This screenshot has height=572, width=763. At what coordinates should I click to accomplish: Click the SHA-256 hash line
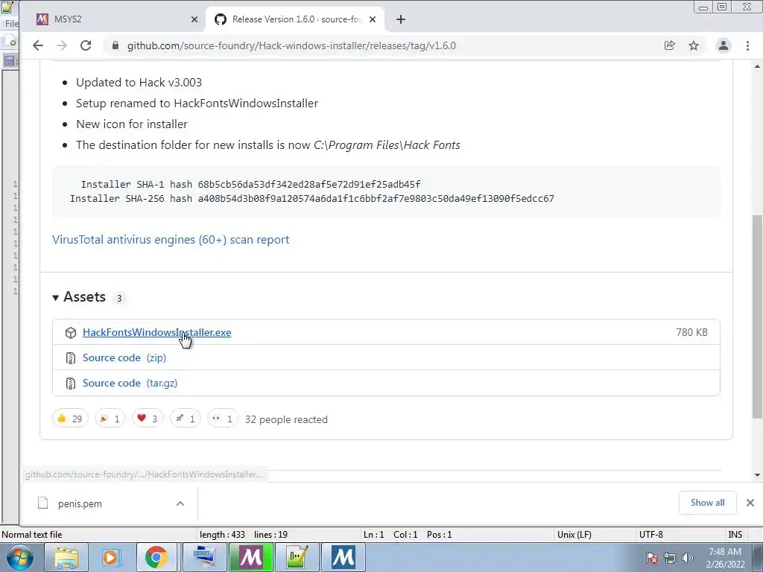tap(312, 198)
